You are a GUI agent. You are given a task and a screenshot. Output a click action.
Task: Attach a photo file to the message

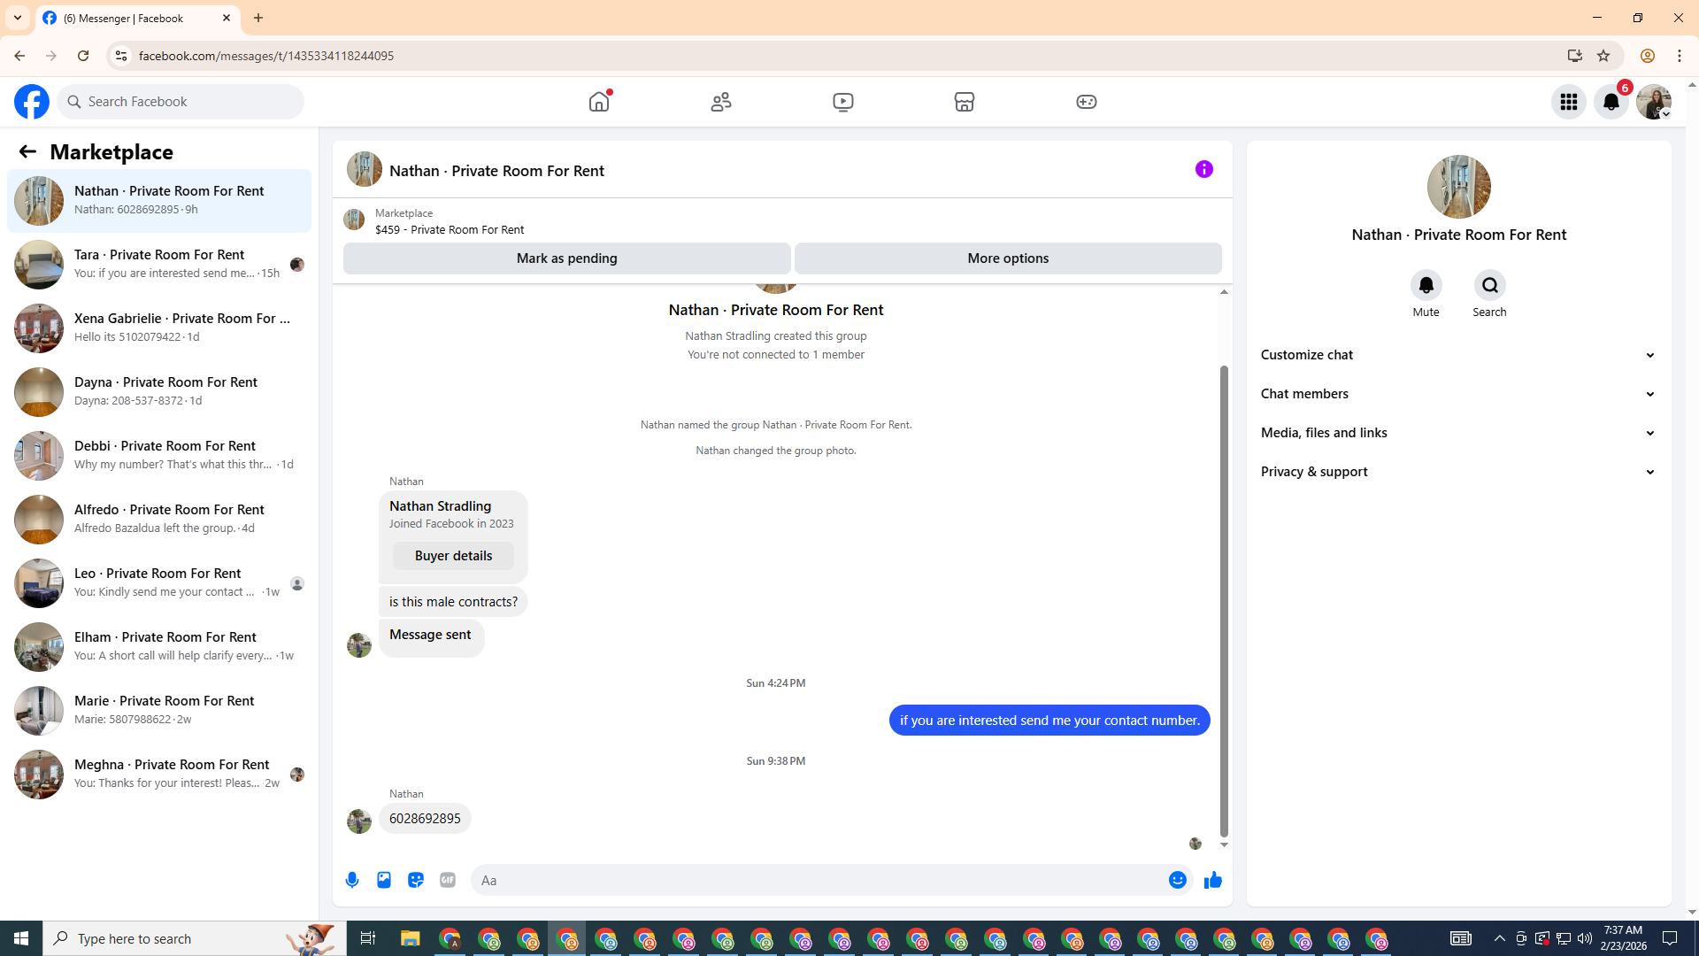click(x=384, y=880)
